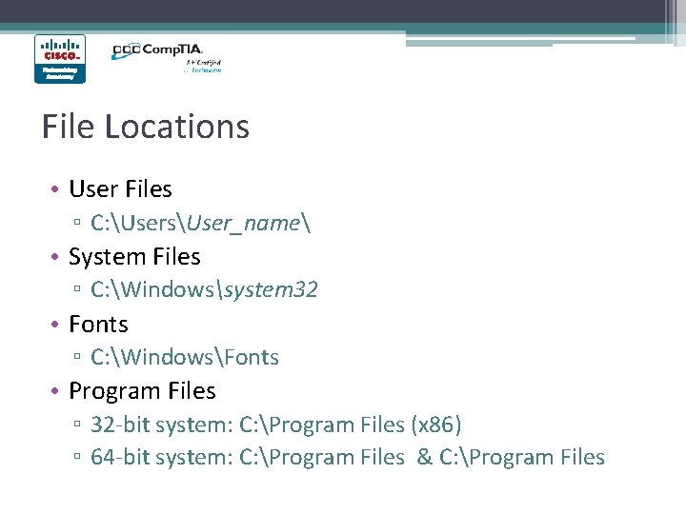This screenshot has width=686, height=514.
Task: Click the 'System Files' bullet text
Action: coord(134,257)
